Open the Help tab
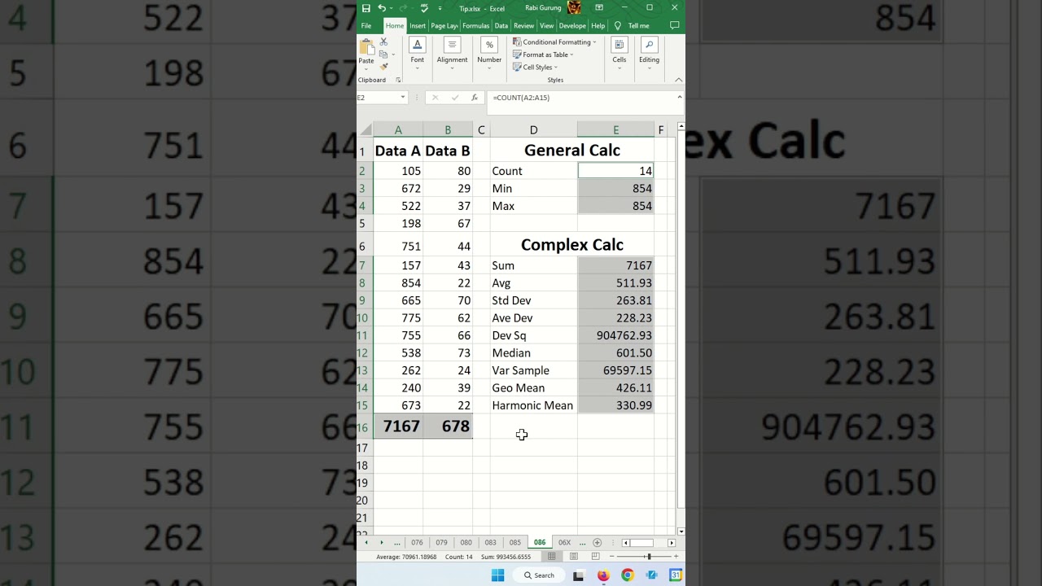The image size is (1042, 586). [598, 26]
